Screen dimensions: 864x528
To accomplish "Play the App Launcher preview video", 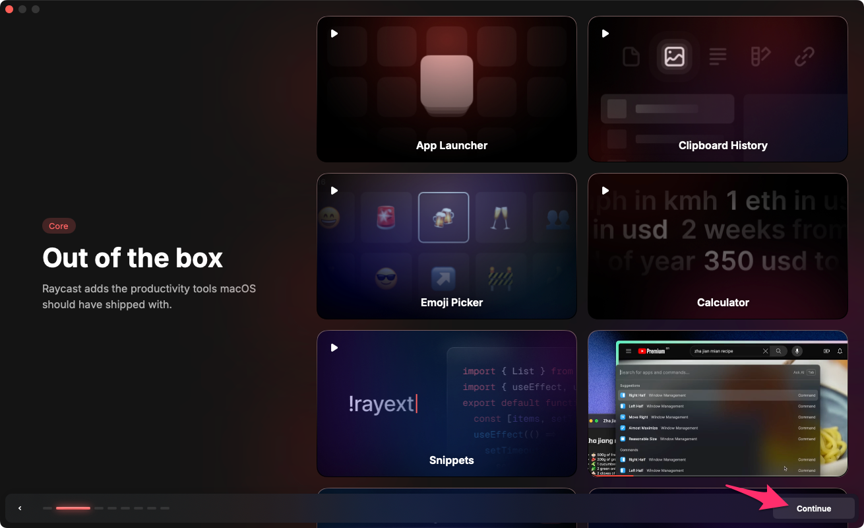I will click(334, 34).
